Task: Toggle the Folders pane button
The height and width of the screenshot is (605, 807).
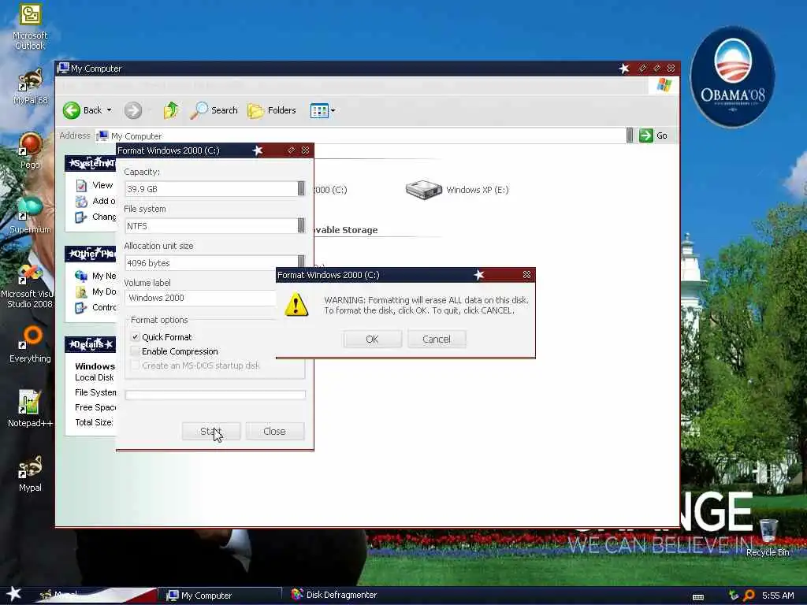Action: coord(272,110)
